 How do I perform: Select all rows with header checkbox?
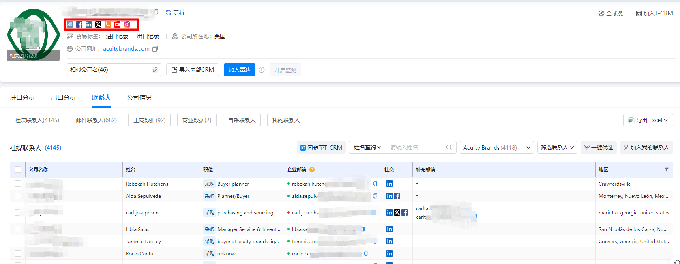click(18, 169)
